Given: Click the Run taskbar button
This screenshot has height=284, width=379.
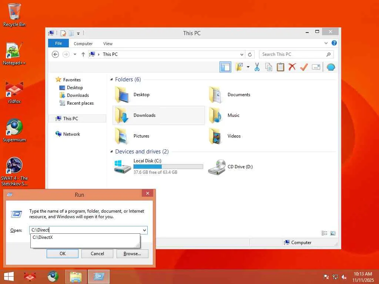Looking at the screenshot, I should (x=99, y=277).
